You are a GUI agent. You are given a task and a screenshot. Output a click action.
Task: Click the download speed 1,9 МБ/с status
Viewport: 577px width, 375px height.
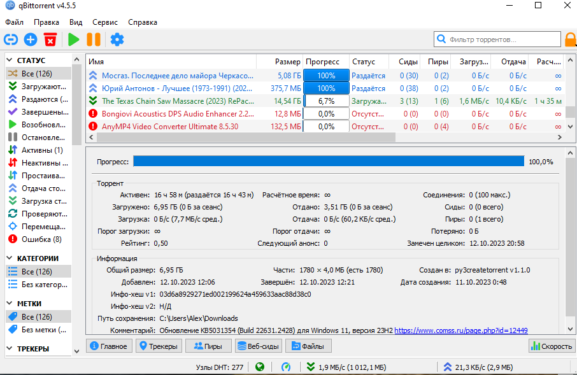pos(346,367)
